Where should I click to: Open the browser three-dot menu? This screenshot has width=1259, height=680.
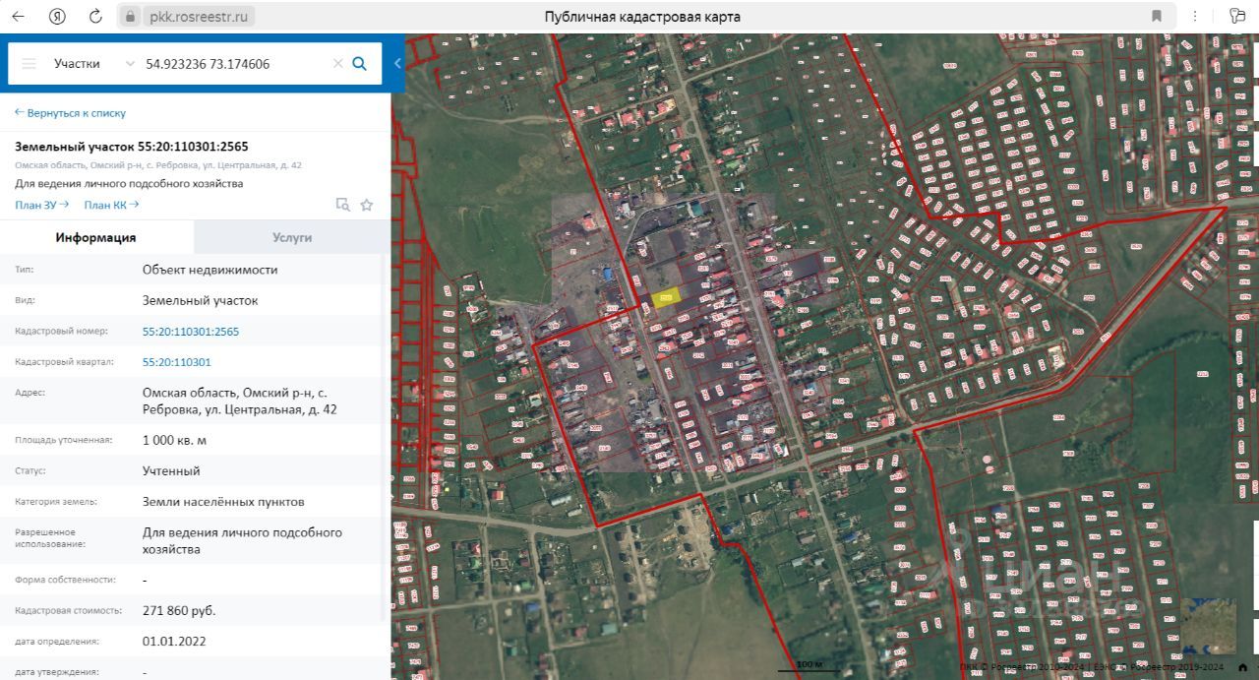1195,16
